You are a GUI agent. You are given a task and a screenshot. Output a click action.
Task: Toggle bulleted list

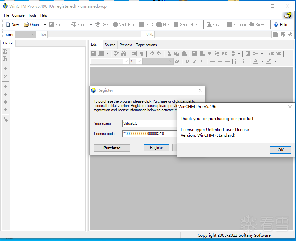click(245, 61)
